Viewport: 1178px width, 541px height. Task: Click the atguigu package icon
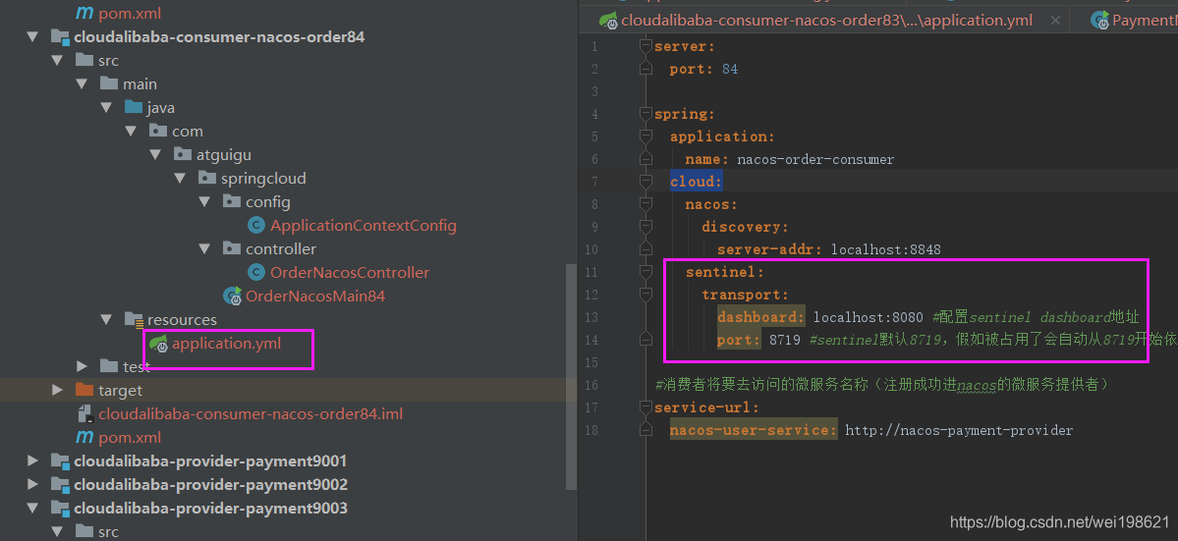183,154
